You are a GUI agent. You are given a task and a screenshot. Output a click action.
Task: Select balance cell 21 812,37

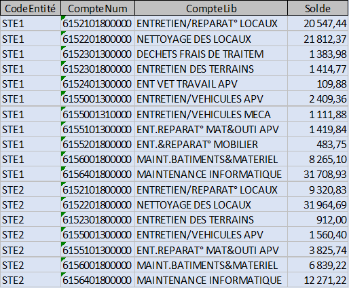pos(318,39)
